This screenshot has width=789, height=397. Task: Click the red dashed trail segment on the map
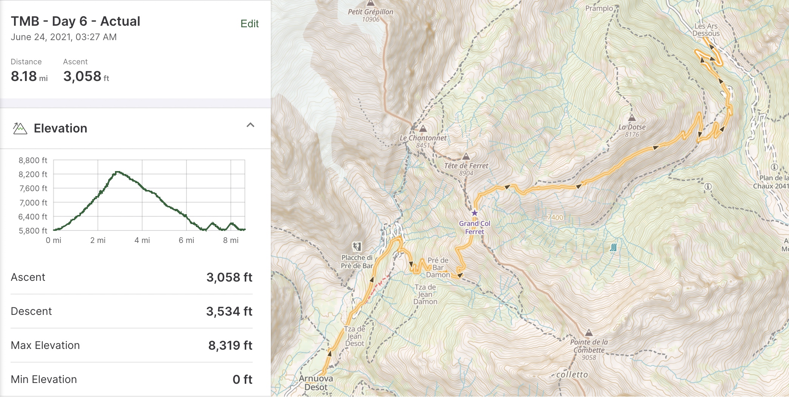click(x=380, y=285)
